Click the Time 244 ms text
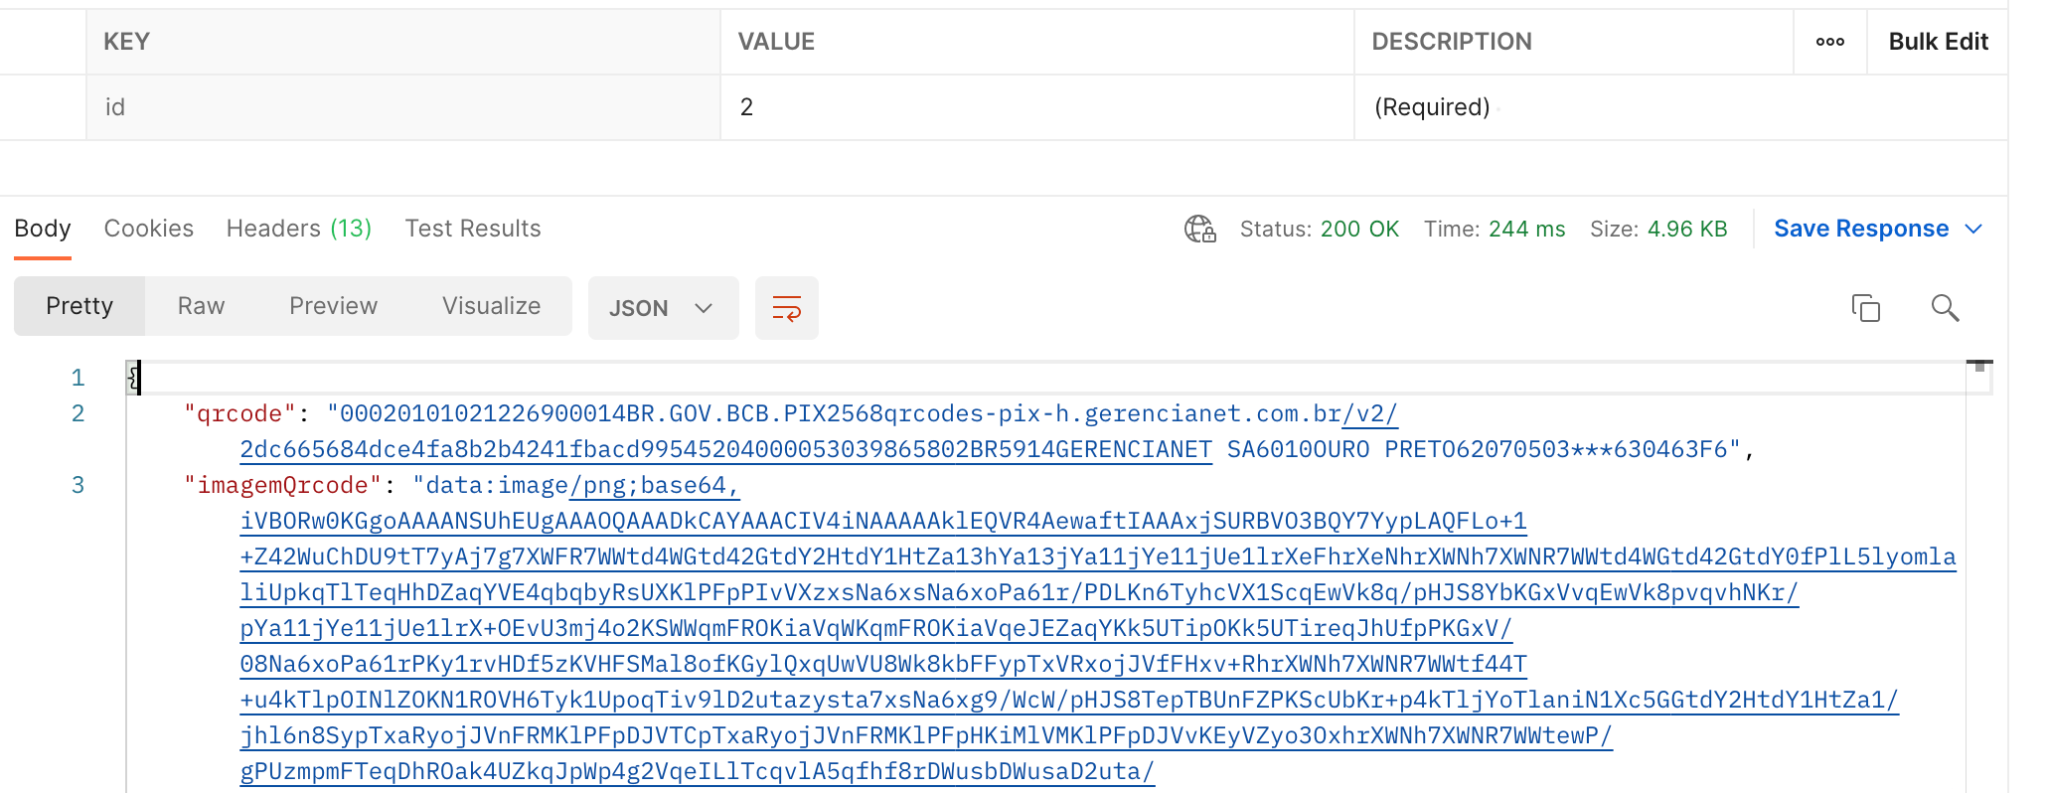Screen dimensions: 2047x793 point(1495,229)
